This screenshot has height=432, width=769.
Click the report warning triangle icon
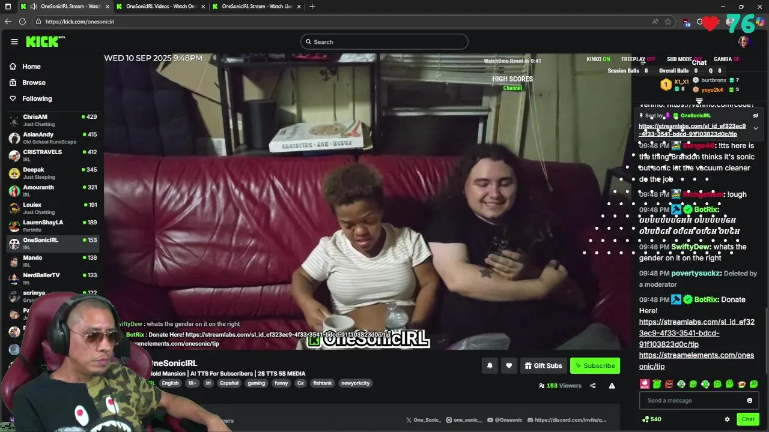point(612,386)
